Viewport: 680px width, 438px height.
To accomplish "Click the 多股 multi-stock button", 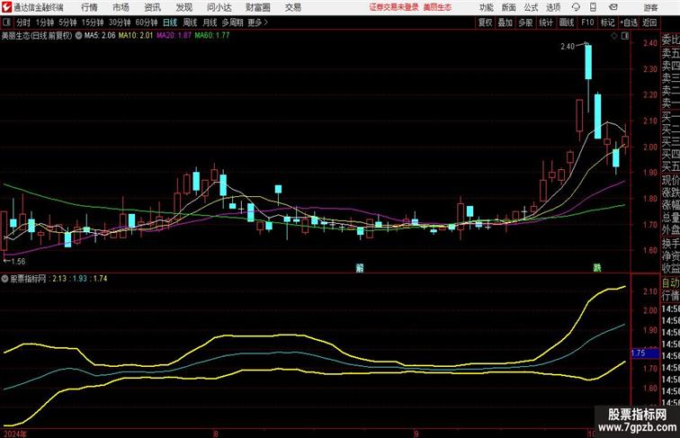I will (x=525, y=22).
